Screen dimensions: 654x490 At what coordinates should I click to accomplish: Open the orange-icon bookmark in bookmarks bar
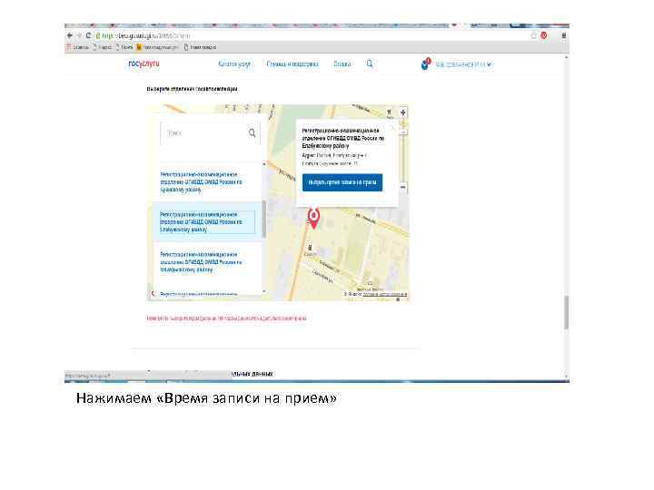coord(157,47)
